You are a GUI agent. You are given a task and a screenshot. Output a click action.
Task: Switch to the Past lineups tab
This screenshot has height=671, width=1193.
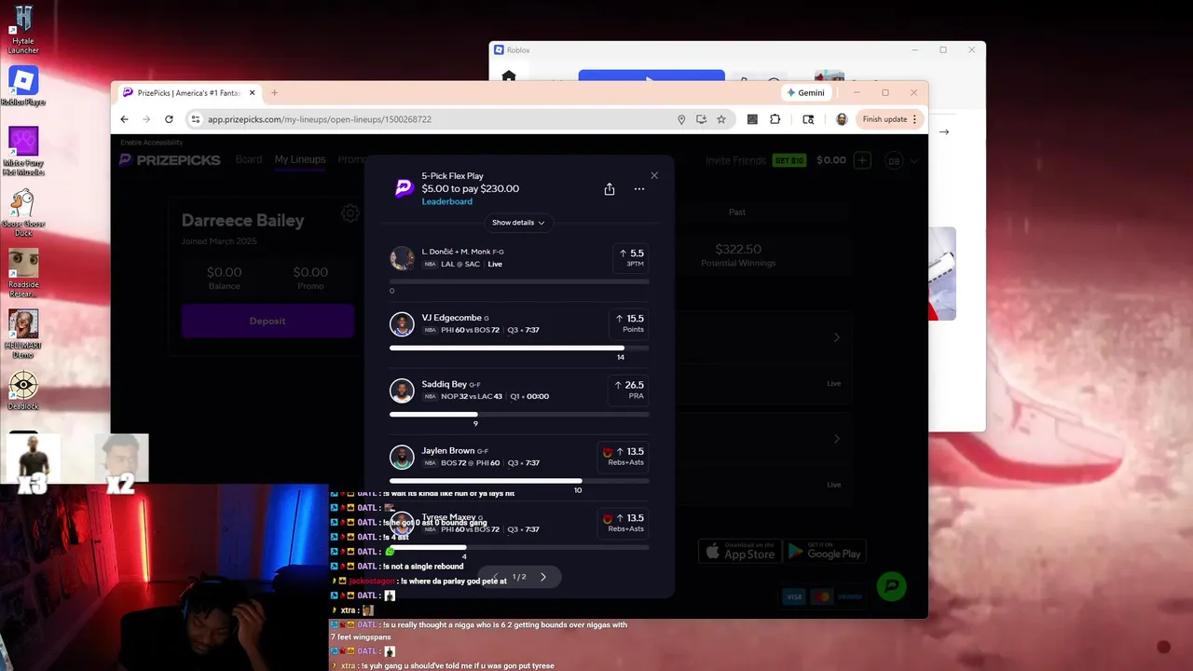point(737,212)
